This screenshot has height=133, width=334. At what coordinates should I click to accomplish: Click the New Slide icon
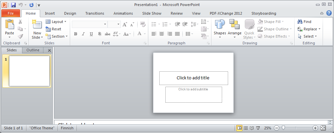pos(37,24)
